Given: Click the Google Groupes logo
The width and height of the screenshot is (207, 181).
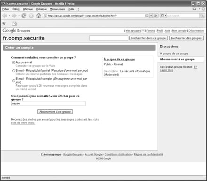Looking at the screenshot, I should (16, 31).
